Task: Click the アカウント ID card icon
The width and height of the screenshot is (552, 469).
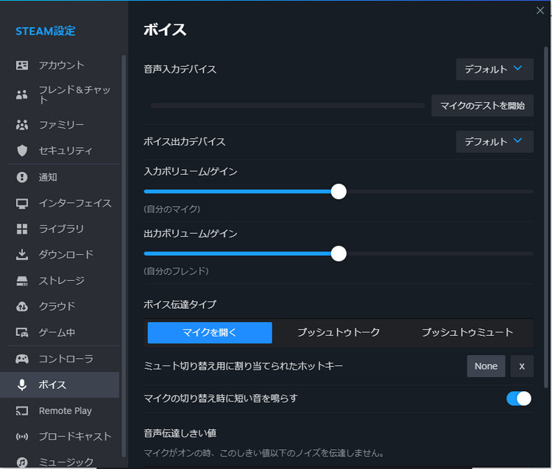Action: click(x=22, y=65)
